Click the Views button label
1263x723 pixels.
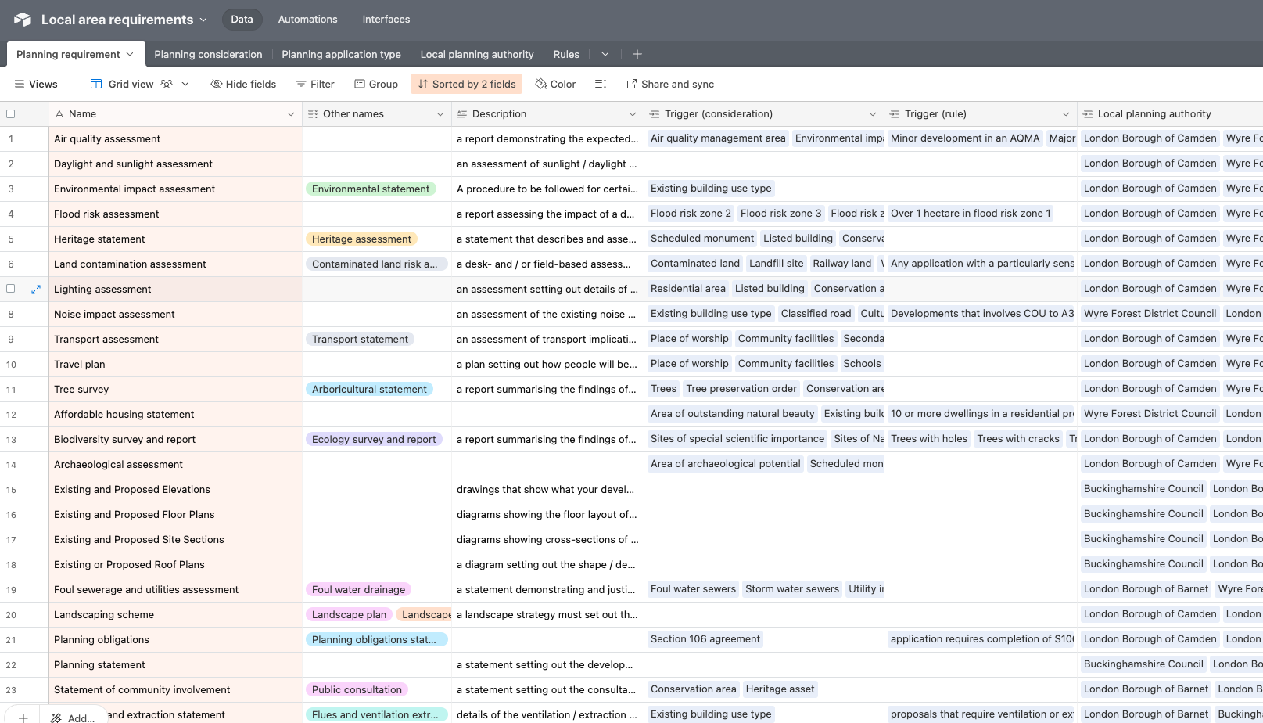(43, 84)
